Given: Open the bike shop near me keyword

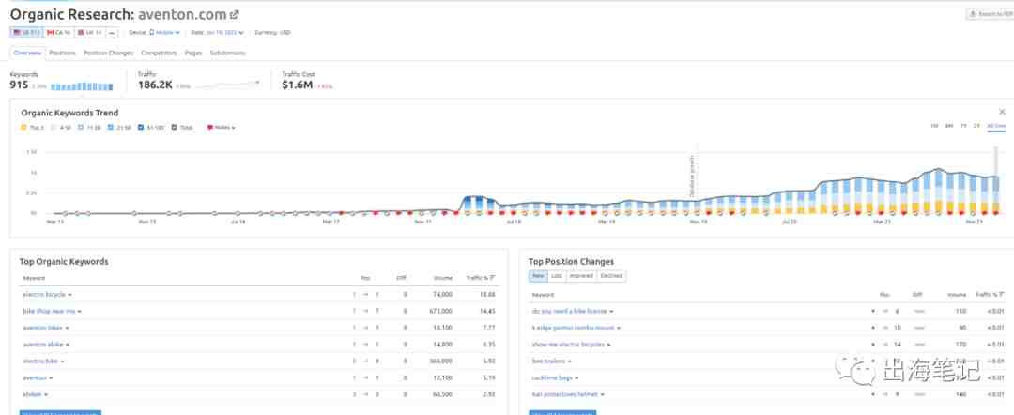Looking at the screenshot, I should 49,311.
